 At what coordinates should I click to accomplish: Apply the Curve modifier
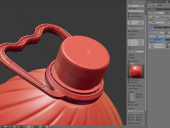pos(154,17)
